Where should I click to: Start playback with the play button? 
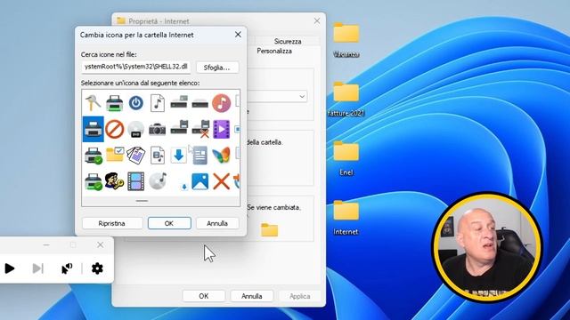click(x=10, y=268)
